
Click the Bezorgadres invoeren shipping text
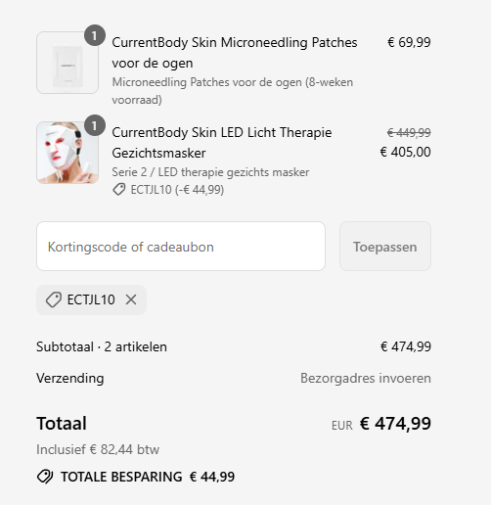tap(366, 378)
